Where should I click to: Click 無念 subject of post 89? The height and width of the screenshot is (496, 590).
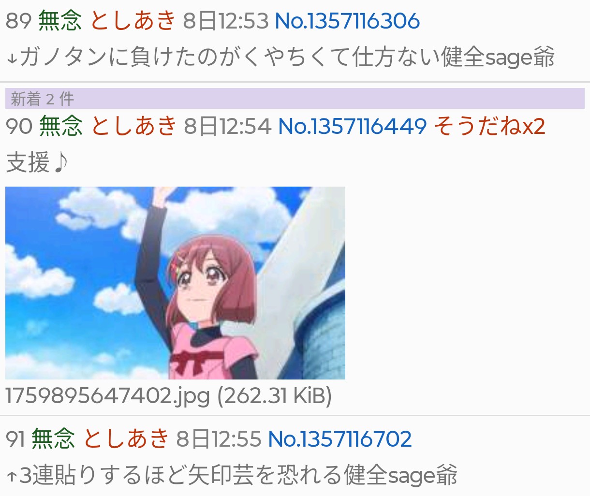[60, 21]
